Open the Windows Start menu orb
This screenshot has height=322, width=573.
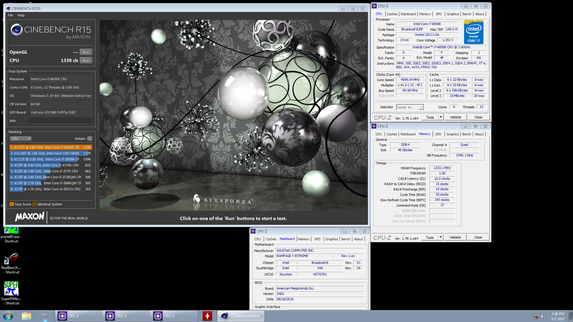click(x=8, y=316)
